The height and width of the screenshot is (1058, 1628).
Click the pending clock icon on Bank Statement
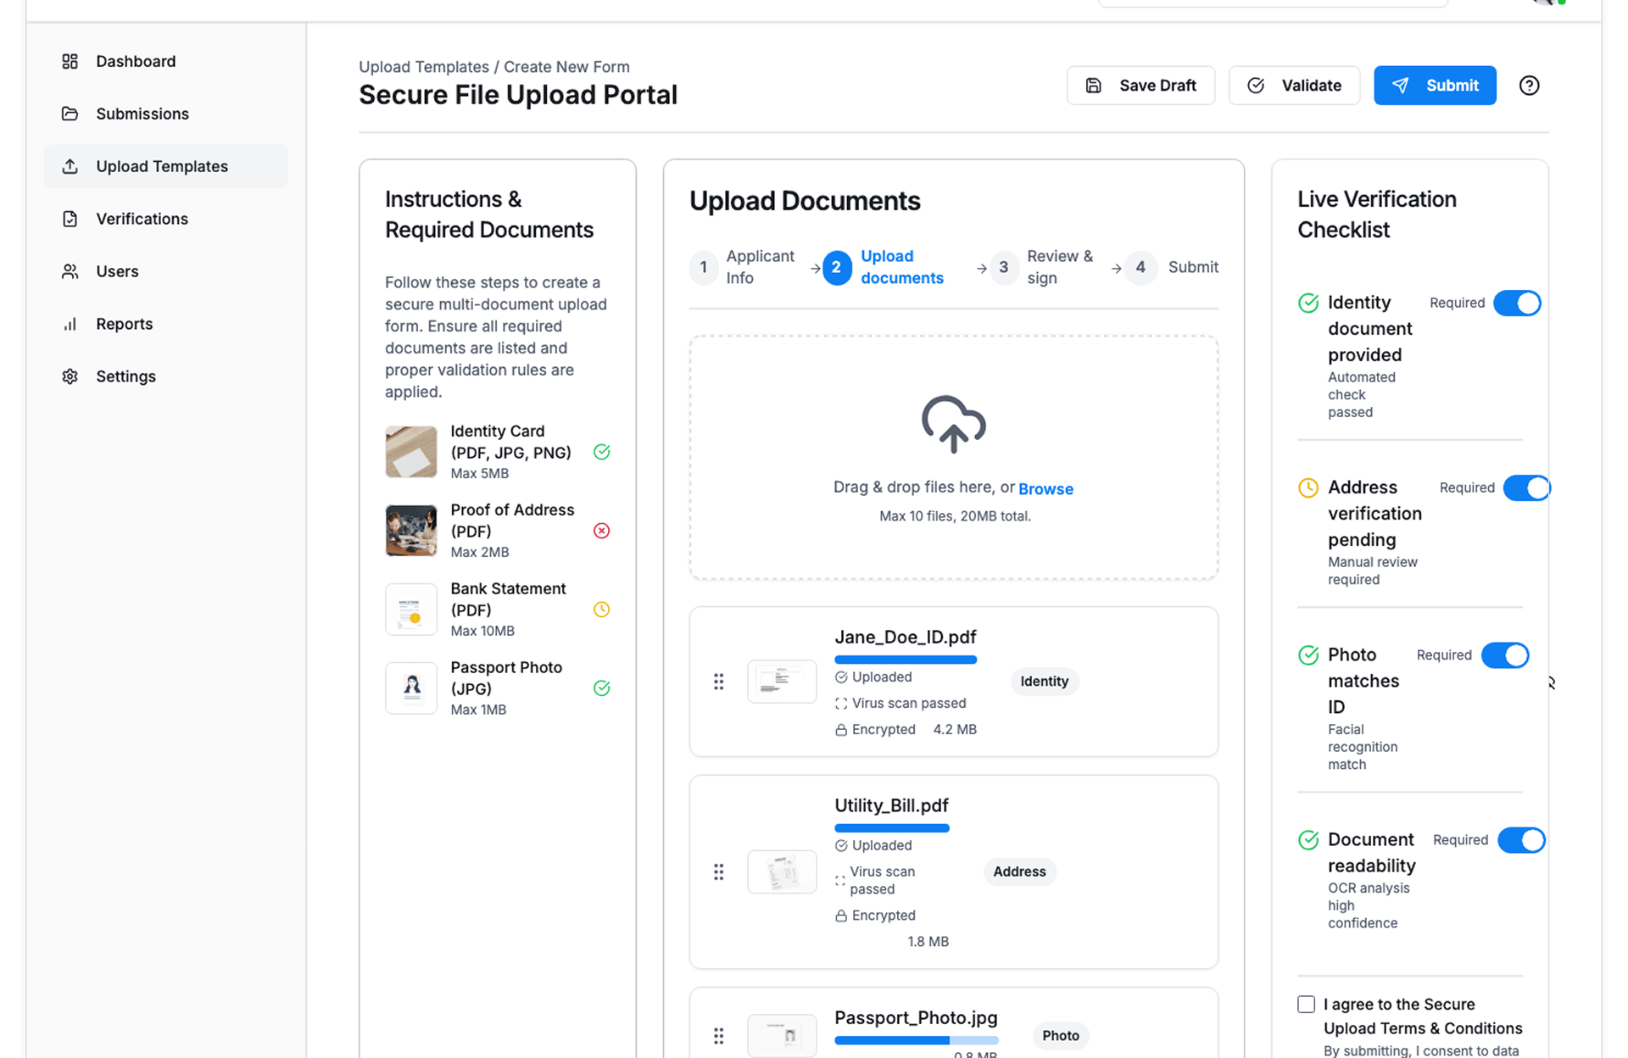point(601,610)
